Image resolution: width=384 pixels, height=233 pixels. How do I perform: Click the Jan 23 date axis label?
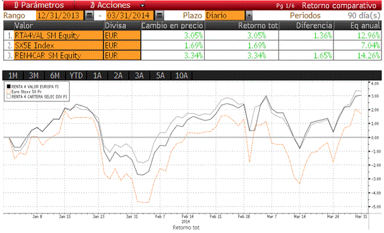coord(99,217)
